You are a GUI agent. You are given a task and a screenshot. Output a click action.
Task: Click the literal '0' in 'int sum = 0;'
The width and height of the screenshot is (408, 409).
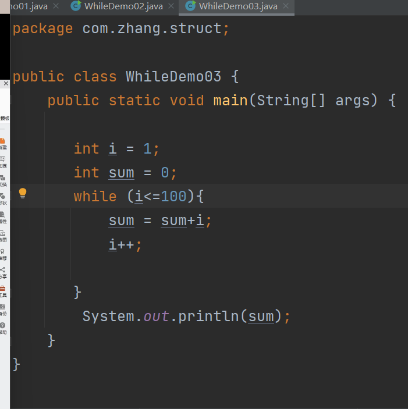coord(165,172)
